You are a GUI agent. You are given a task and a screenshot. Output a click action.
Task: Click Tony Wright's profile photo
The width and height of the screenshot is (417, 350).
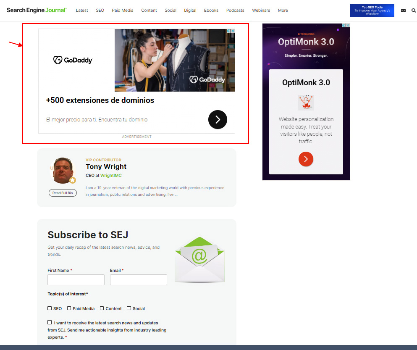pos(63,171)
